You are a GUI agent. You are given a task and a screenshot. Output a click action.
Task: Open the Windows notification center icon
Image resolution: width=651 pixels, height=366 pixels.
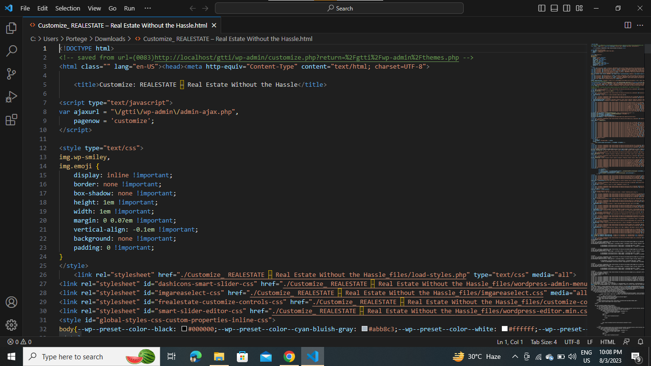(x=636, y=356)
